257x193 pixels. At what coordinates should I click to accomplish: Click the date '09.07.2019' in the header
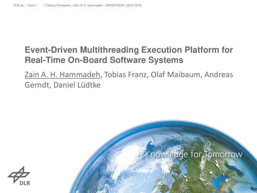tap(134, 5)
